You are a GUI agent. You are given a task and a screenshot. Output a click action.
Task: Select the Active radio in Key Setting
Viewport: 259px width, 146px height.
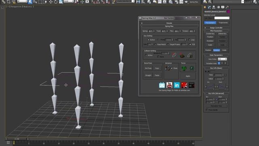148,40
